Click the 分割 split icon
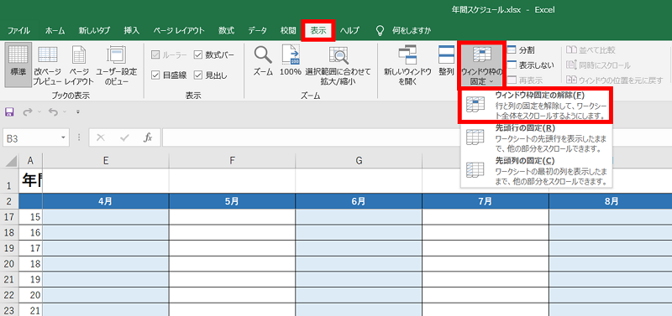Screen dimensions: 672x316 pos(512,50)
